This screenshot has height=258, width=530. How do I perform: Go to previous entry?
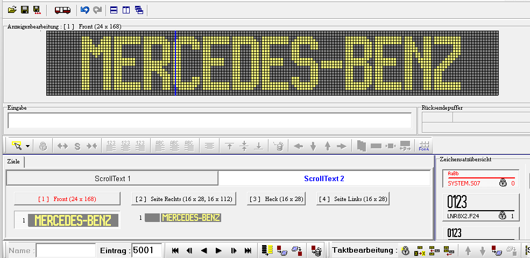tap(204, 250)
